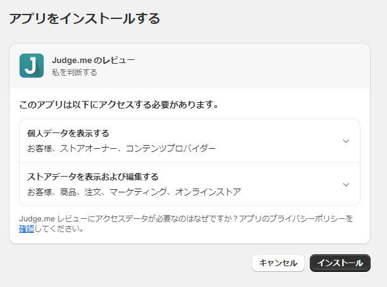Click the お客様、ストアオーナー、コンテンツプロバイダー description
387x287 pixels.
[x=121, y=148]
